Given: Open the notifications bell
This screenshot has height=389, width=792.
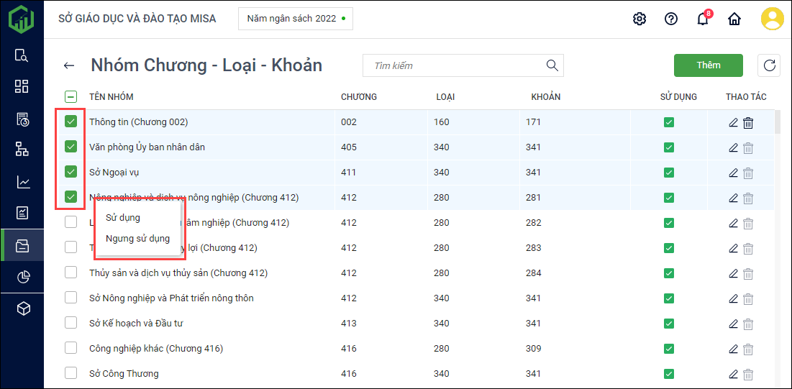Looking at the screenshot, I should point(703,19).
